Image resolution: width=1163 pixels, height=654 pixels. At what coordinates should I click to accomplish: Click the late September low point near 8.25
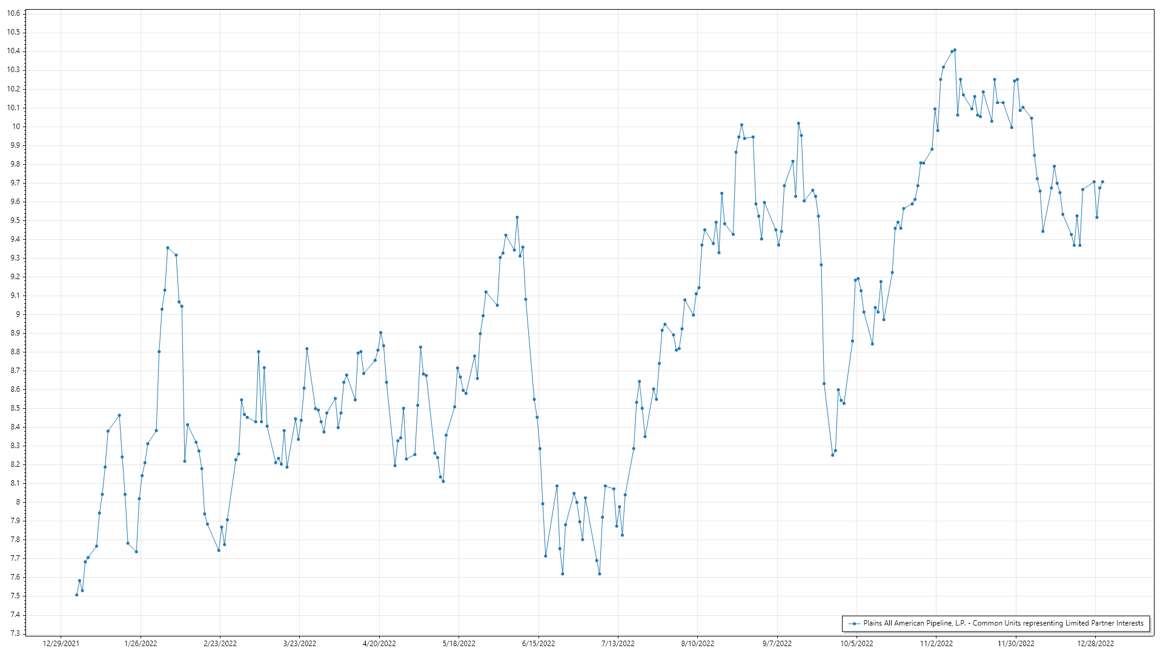[832, 455]
